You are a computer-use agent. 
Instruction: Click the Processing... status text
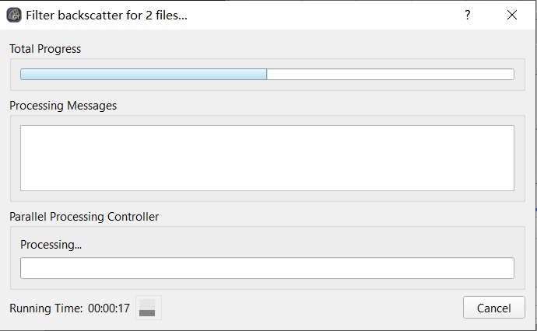[51, 245]
